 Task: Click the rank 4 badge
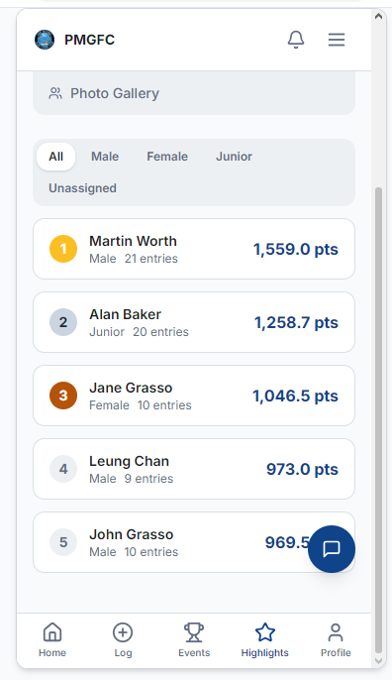[63, 469]
